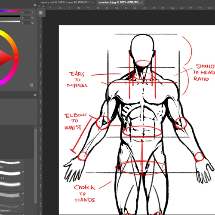Click the small square icon below the color wheel

click(31, 85)
